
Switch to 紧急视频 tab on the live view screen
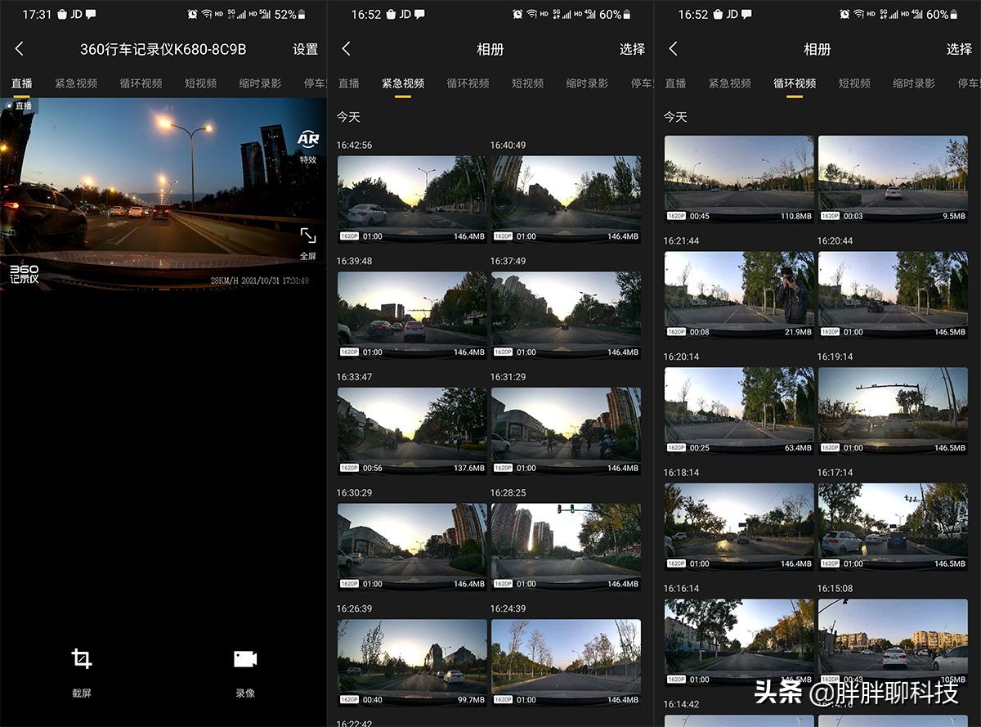pos(76,83)
